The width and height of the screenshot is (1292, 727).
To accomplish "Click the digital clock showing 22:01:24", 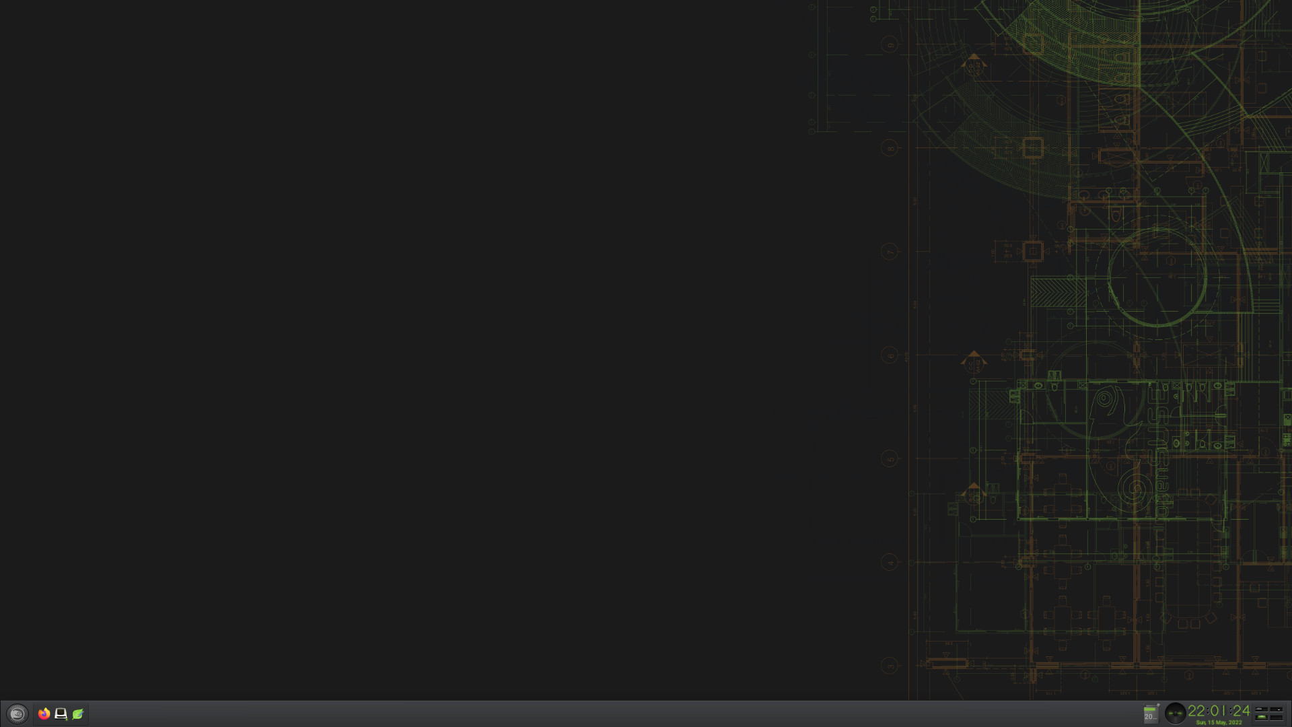I will (x=1219, y=711).
